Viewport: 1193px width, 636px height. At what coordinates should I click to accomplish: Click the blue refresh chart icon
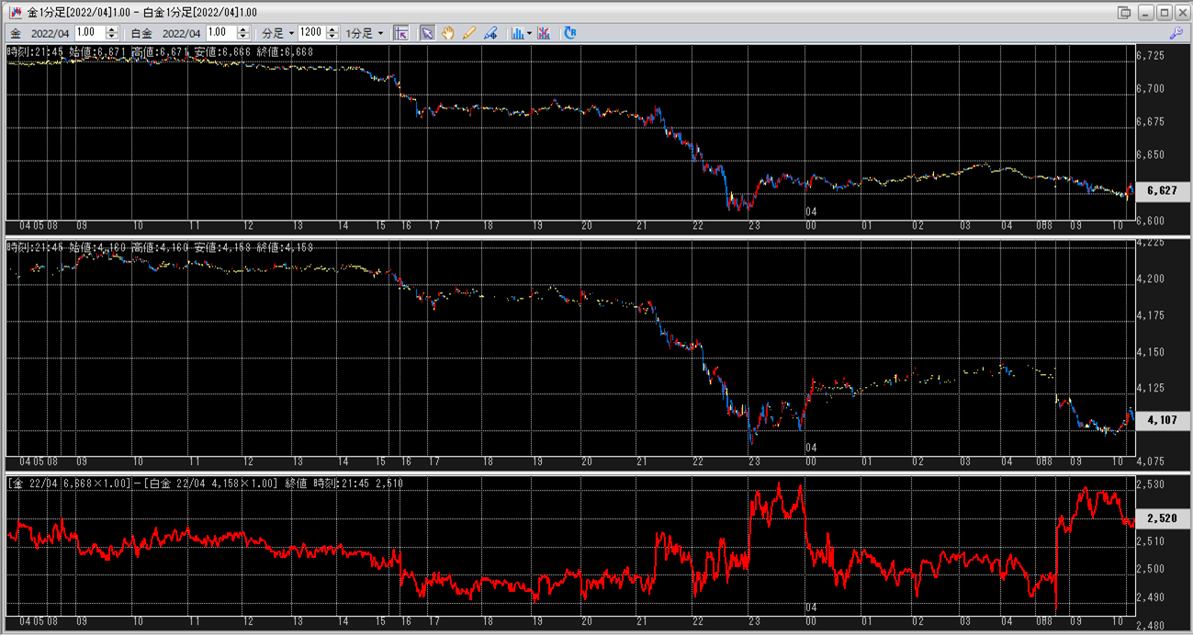pyautogui.click(x=570, y=33)
